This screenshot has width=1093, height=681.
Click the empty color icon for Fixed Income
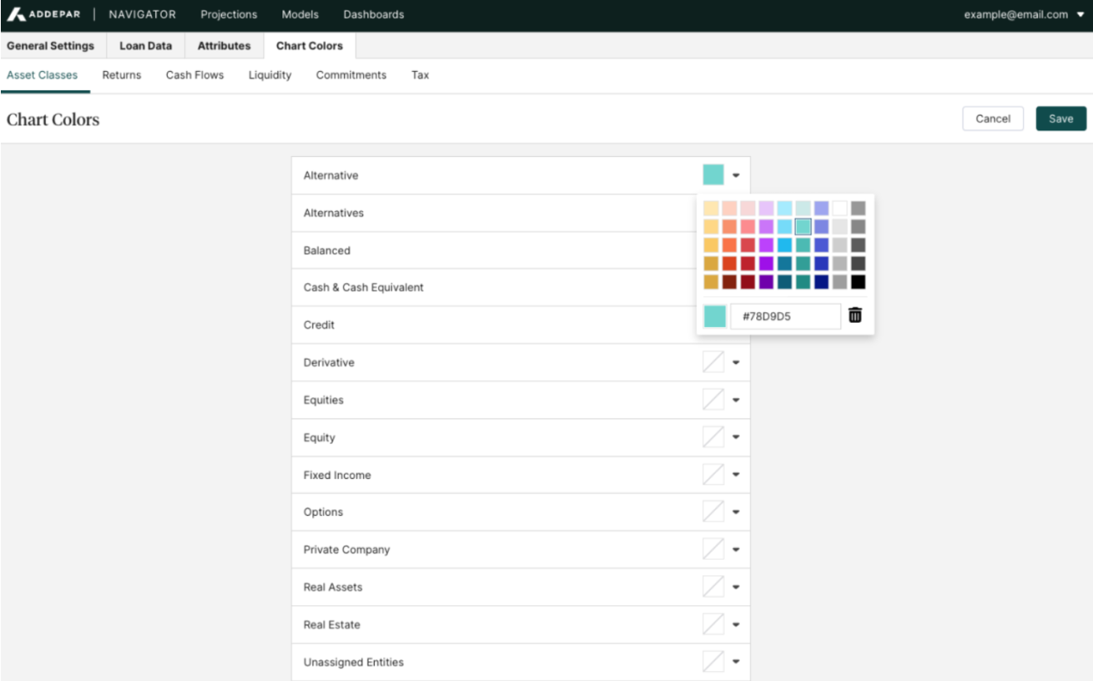coord(713,475)
